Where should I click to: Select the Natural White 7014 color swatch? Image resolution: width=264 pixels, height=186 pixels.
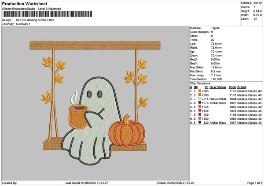(200, 98)
